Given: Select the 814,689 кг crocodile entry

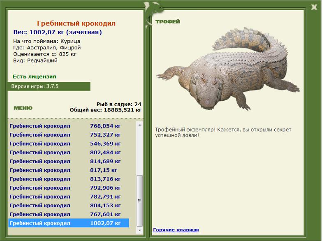Looking at the screenshot, I should (69, 161).
